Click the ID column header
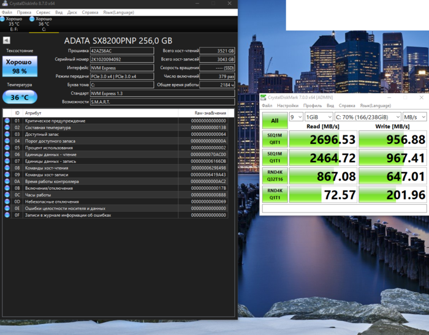Screen dimensions: 429x335 (x=17, y=113)
